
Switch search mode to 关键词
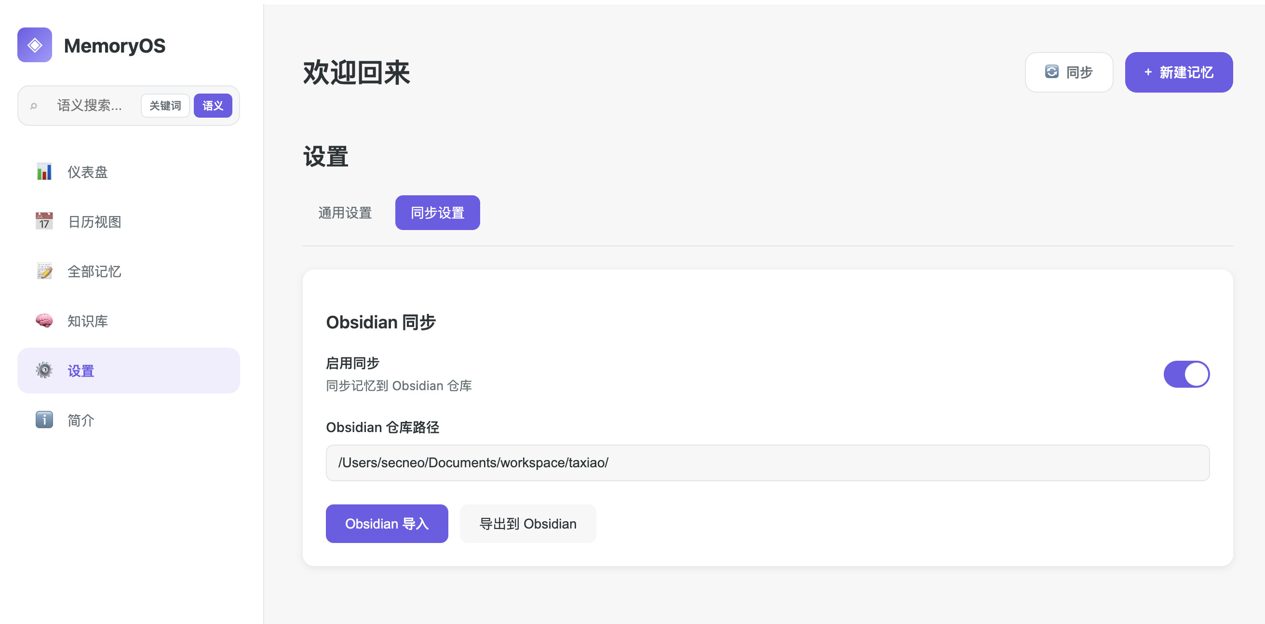[165, 106]
